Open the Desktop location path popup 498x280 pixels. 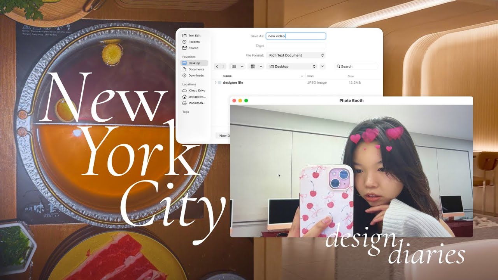(x=292, y=66)
